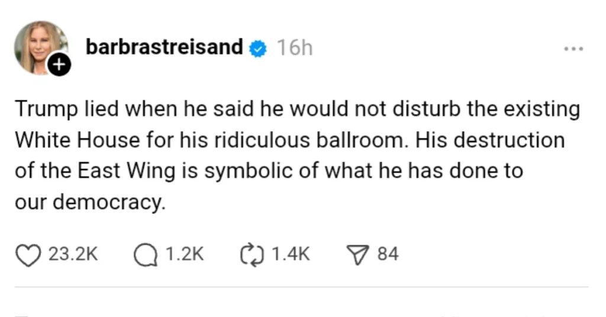View the 1.4K reposts count
Screen dimensions: 606x317
(x=291, y=255)
